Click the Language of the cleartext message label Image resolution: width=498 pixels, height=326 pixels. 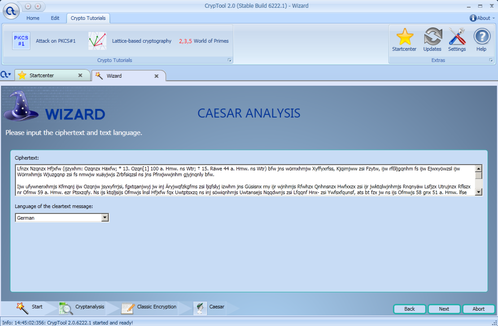[54, 206]
